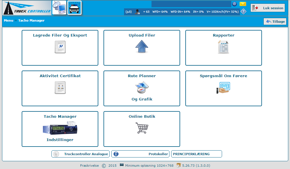Click the Truckcontroller Analogue button
Viewport: 290px width, 169px height.
pos(80,154)
